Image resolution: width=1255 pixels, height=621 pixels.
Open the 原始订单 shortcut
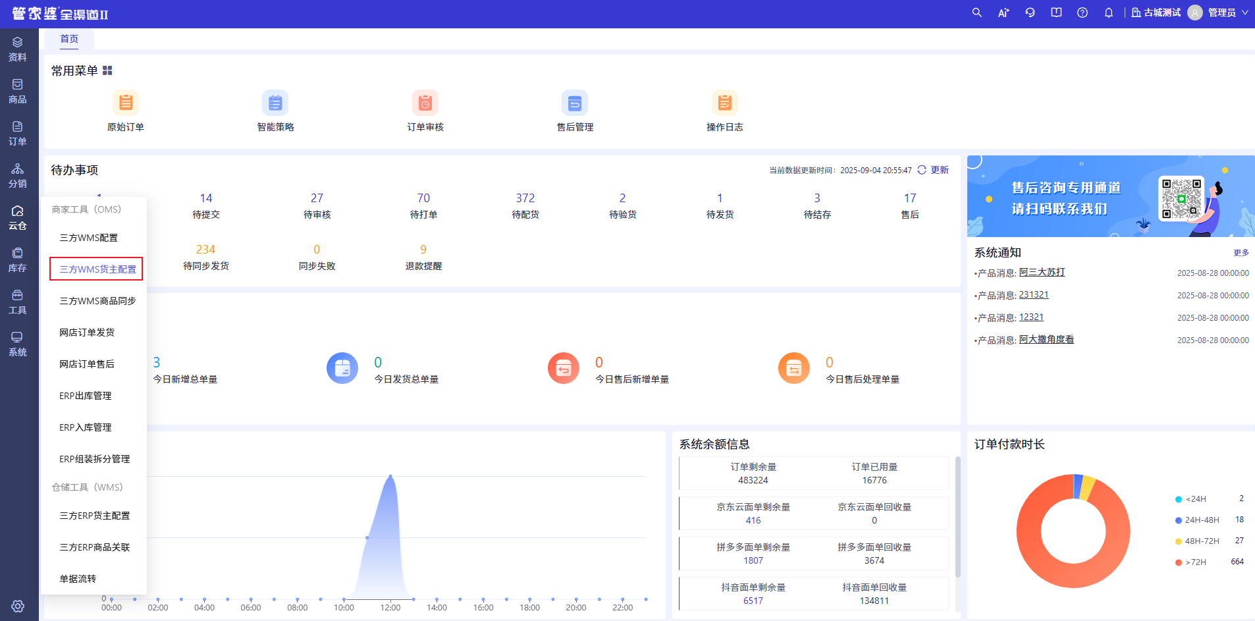click(x=126, y=111)
